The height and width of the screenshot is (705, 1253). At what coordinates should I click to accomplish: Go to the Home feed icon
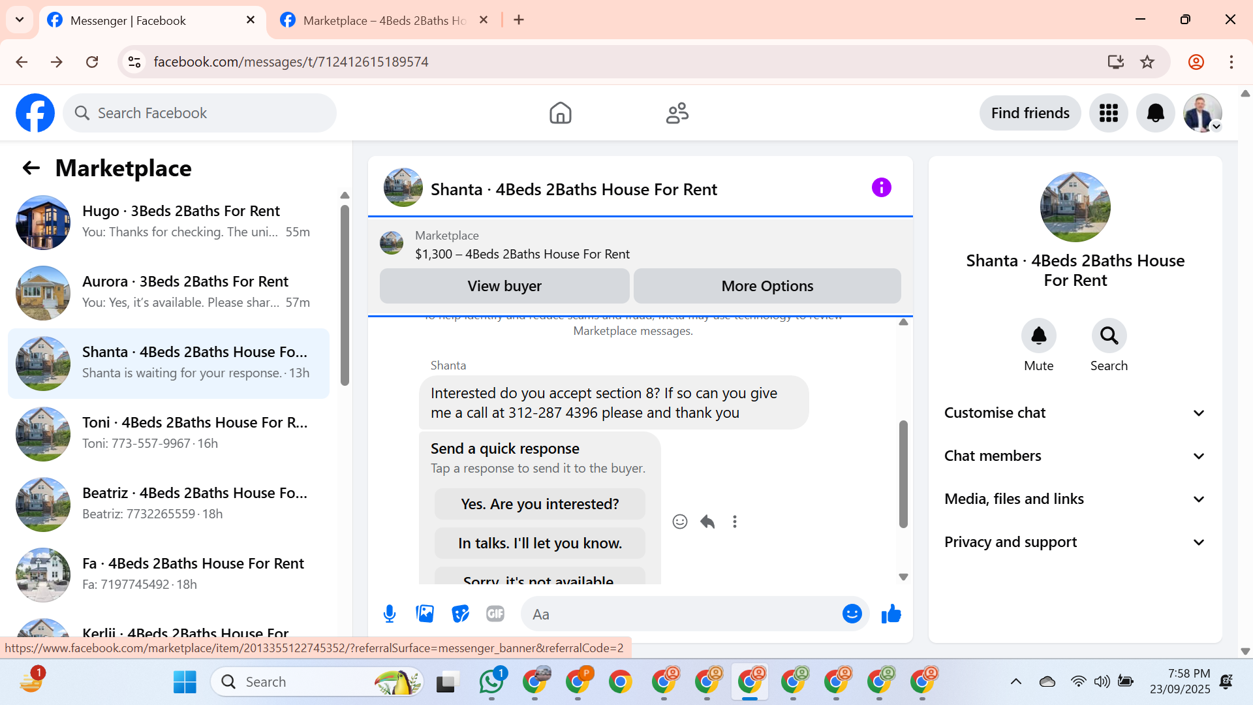(x=560, y=113)
